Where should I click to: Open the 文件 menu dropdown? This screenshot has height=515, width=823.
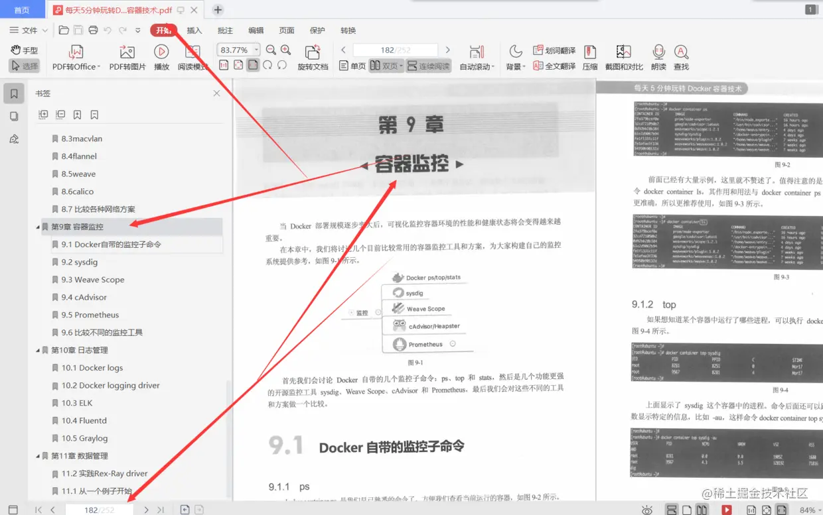coord(29,30)
